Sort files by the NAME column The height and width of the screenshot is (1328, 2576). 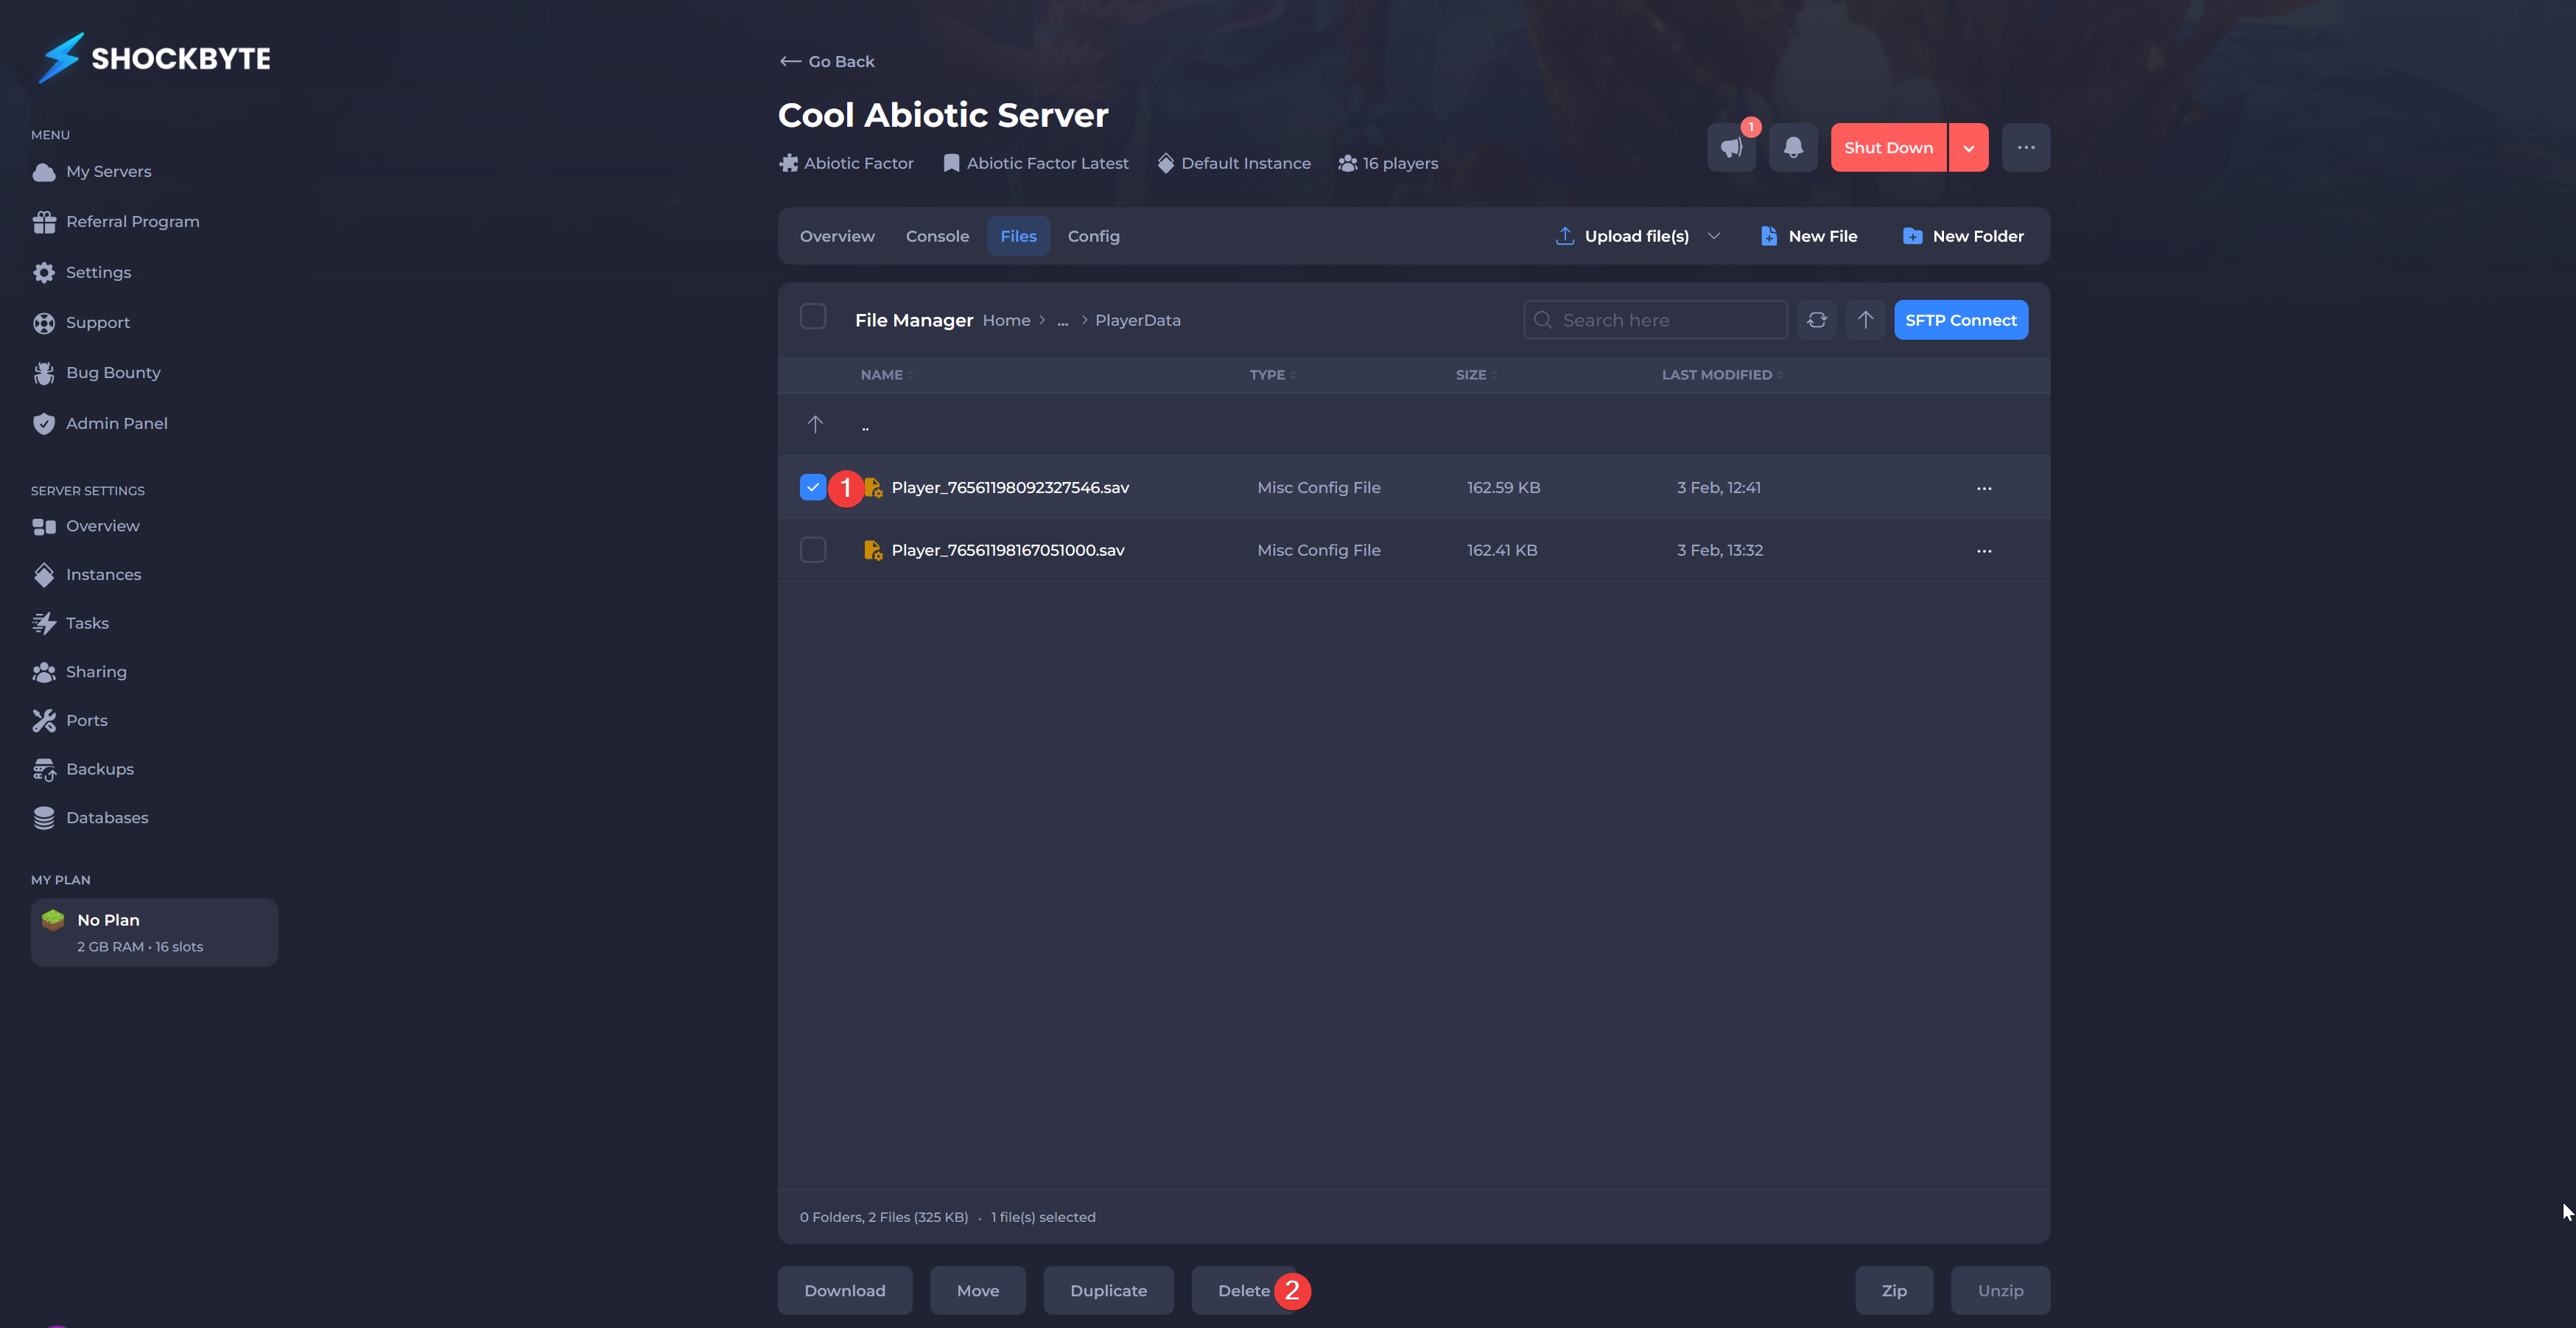(887, 375)
